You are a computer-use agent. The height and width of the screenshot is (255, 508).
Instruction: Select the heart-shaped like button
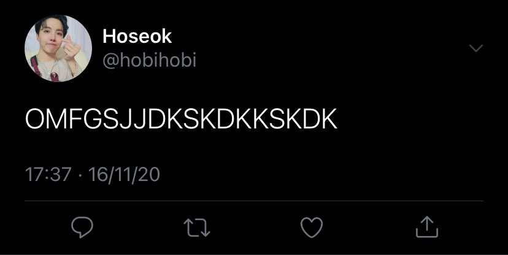[x=312, y=227]
